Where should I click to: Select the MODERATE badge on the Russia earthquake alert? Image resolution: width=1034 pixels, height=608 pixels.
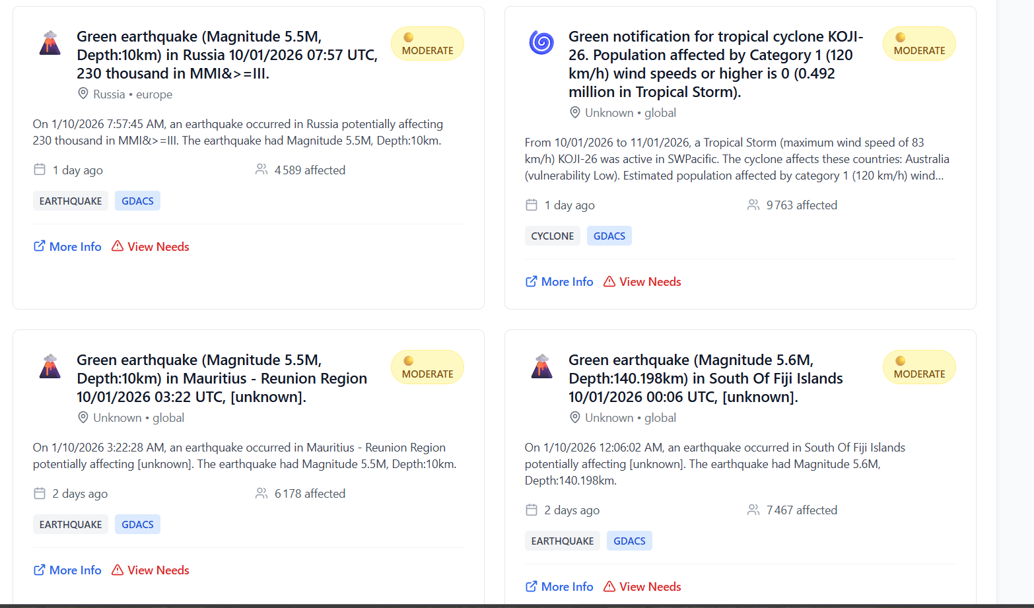[427, 44]
